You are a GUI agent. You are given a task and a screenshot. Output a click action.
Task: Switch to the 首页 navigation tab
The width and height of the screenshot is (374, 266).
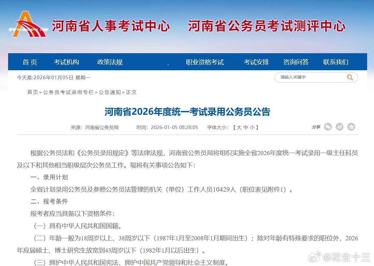(x=30, y=62)
